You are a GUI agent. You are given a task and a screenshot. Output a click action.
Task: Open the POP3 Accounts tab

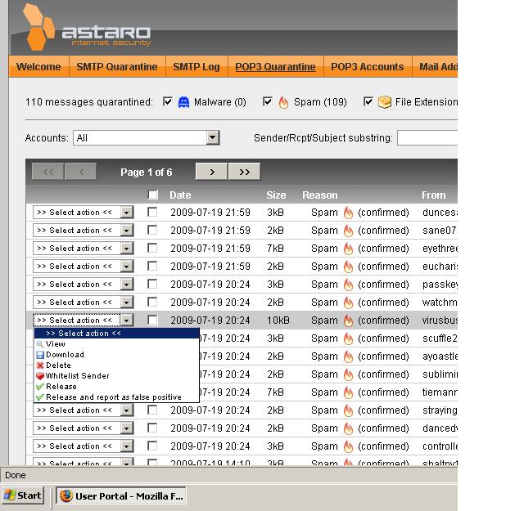click(368, 67)
